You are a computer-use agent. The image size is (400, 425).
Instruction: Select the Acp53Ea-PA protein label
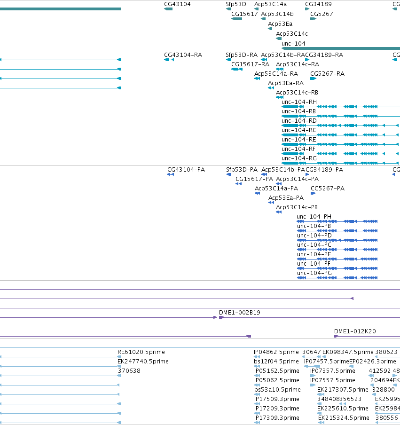pos(286,197)
